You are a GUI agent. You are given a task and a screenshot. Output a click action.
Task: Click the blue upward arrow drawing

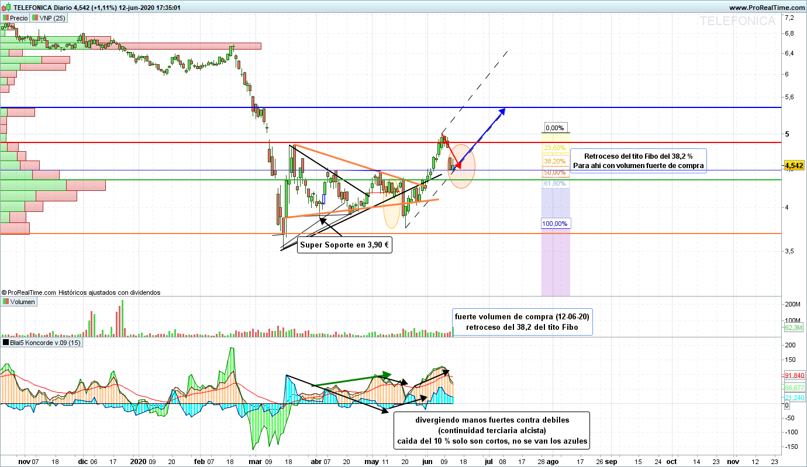pos(481,137)
